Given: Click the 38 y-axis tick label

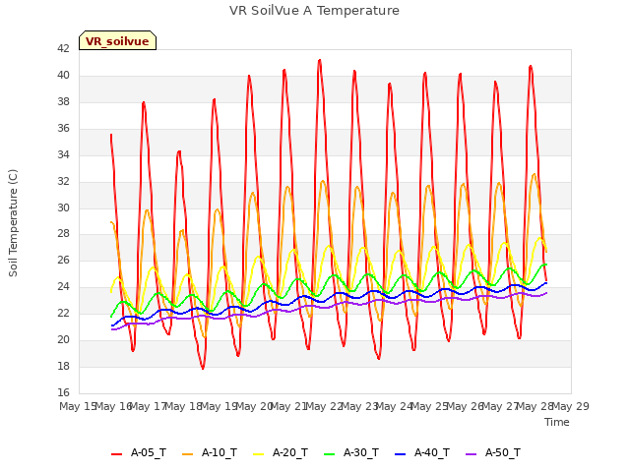Looking at the screenshot, I should [x=63, y=101].
